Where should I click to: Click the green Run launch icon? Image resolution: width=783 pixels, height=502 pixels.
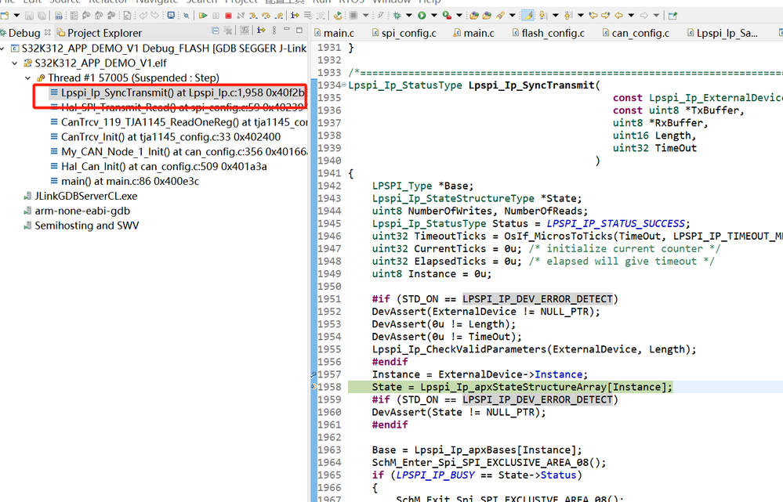[x=422, y=16]
